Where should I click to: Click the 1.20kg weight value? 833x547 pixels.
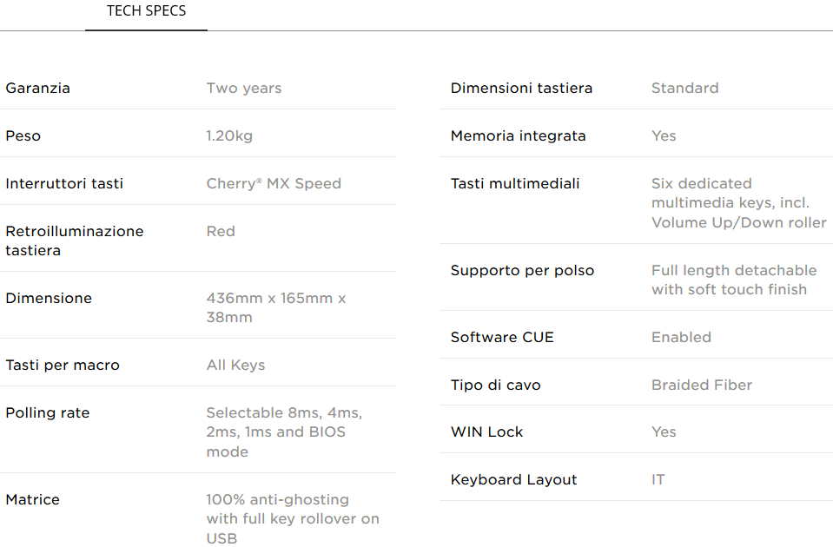[x=229, y=136]
